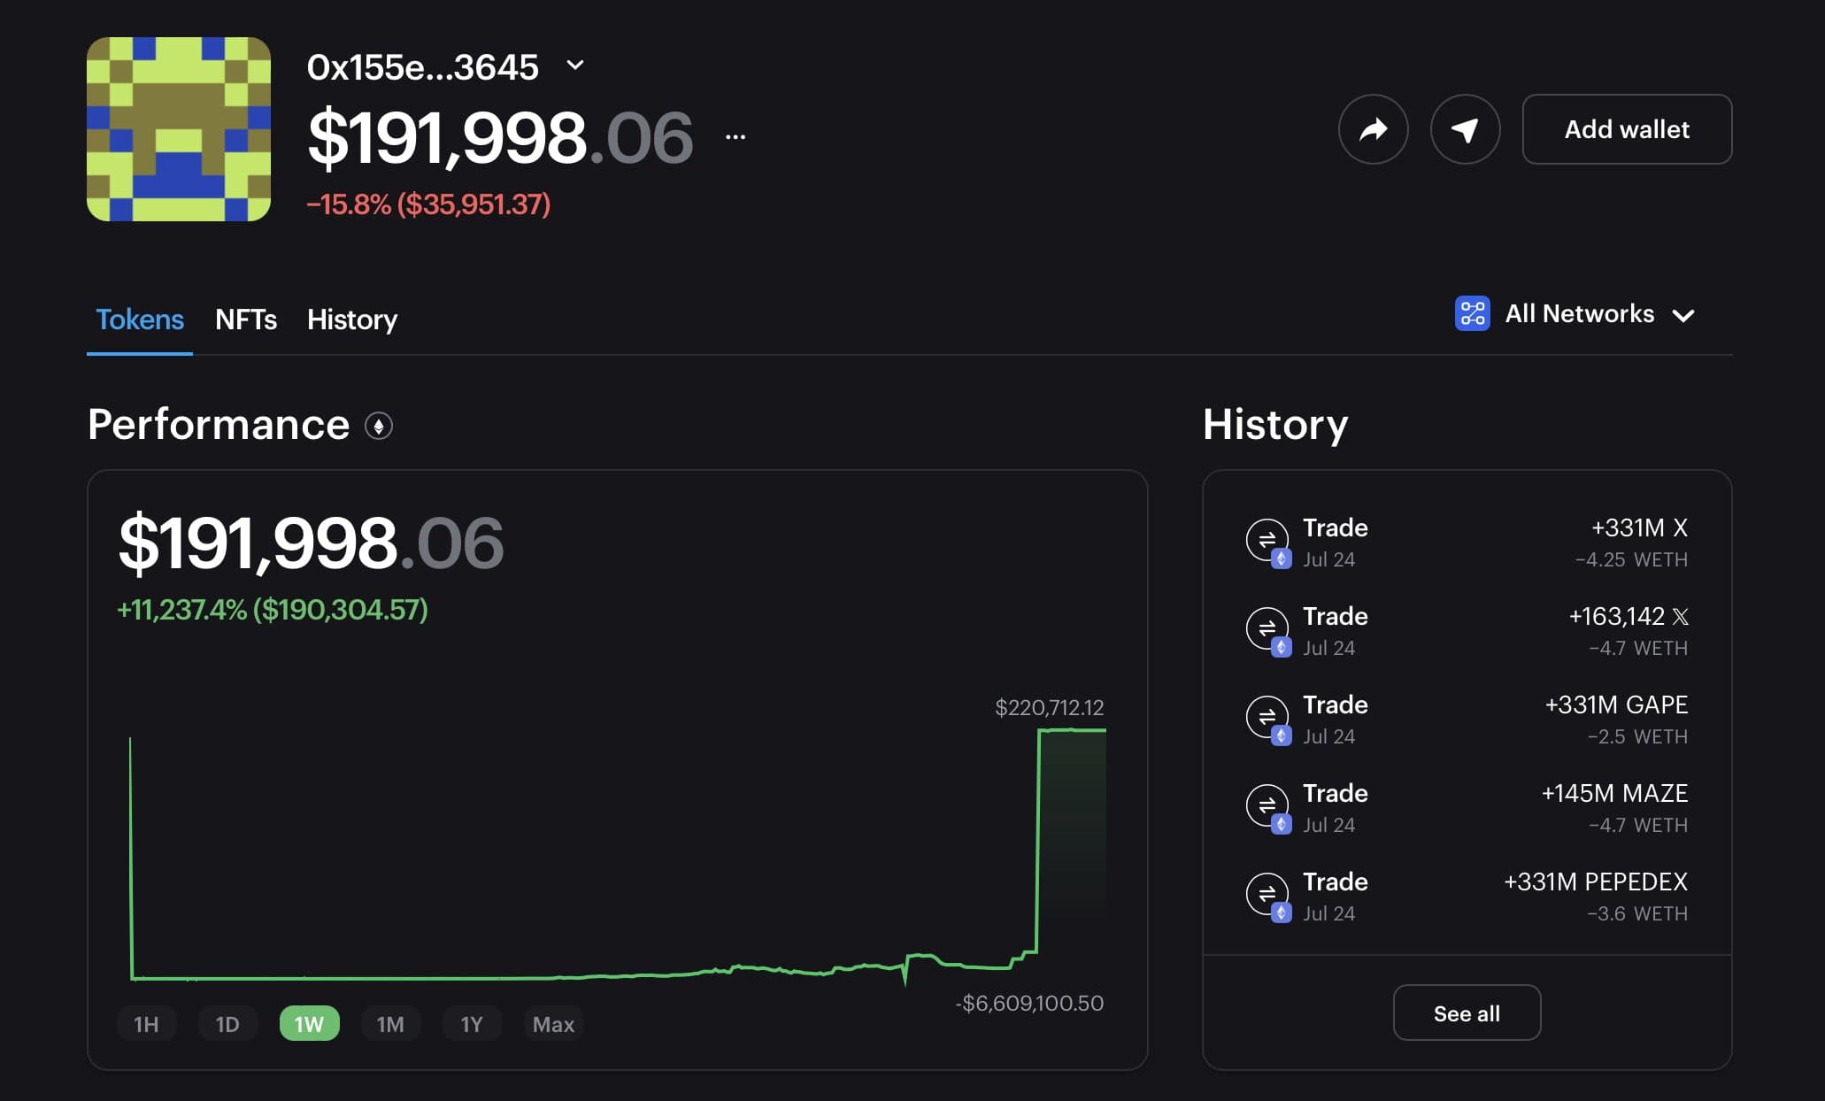Screen dimensions: 1825x1101
Task: Click the All Networks grid icon
Action: (x=1472, y=313)
